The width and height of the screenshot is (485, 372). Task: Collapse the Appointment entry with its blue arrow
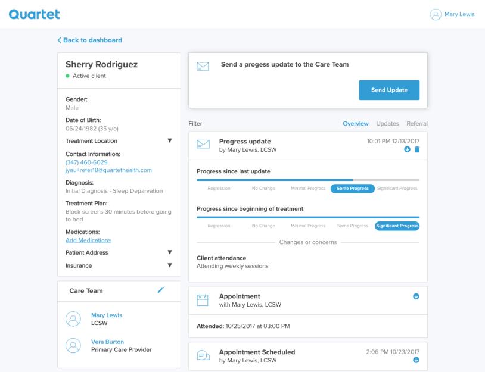click(415, 296)
